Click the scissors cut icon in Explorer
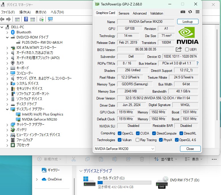 coord(74,159)
